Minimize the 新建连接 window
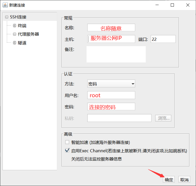Viewport: 196px width, 186px height. coord(157,5)
